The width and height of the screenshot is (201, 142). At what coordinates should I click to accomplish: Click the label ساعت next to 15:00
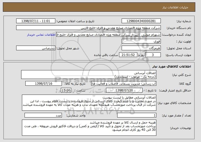pos(80,91)
